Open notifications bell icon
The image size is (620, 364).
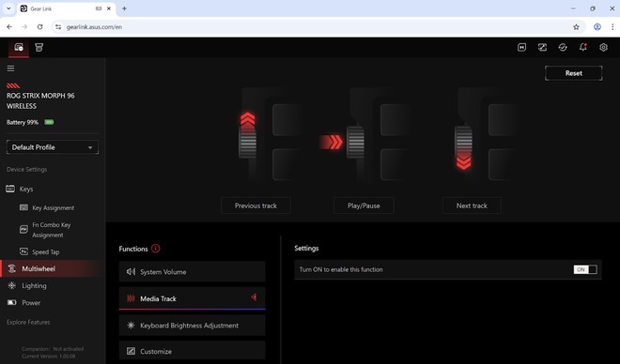pyautogui.click(x=582, y=47)
